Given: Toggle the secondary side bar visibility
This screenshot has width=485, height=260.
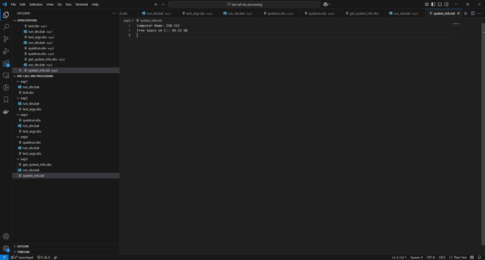Looking at the screenshot, I should click(x=446, y=4).
